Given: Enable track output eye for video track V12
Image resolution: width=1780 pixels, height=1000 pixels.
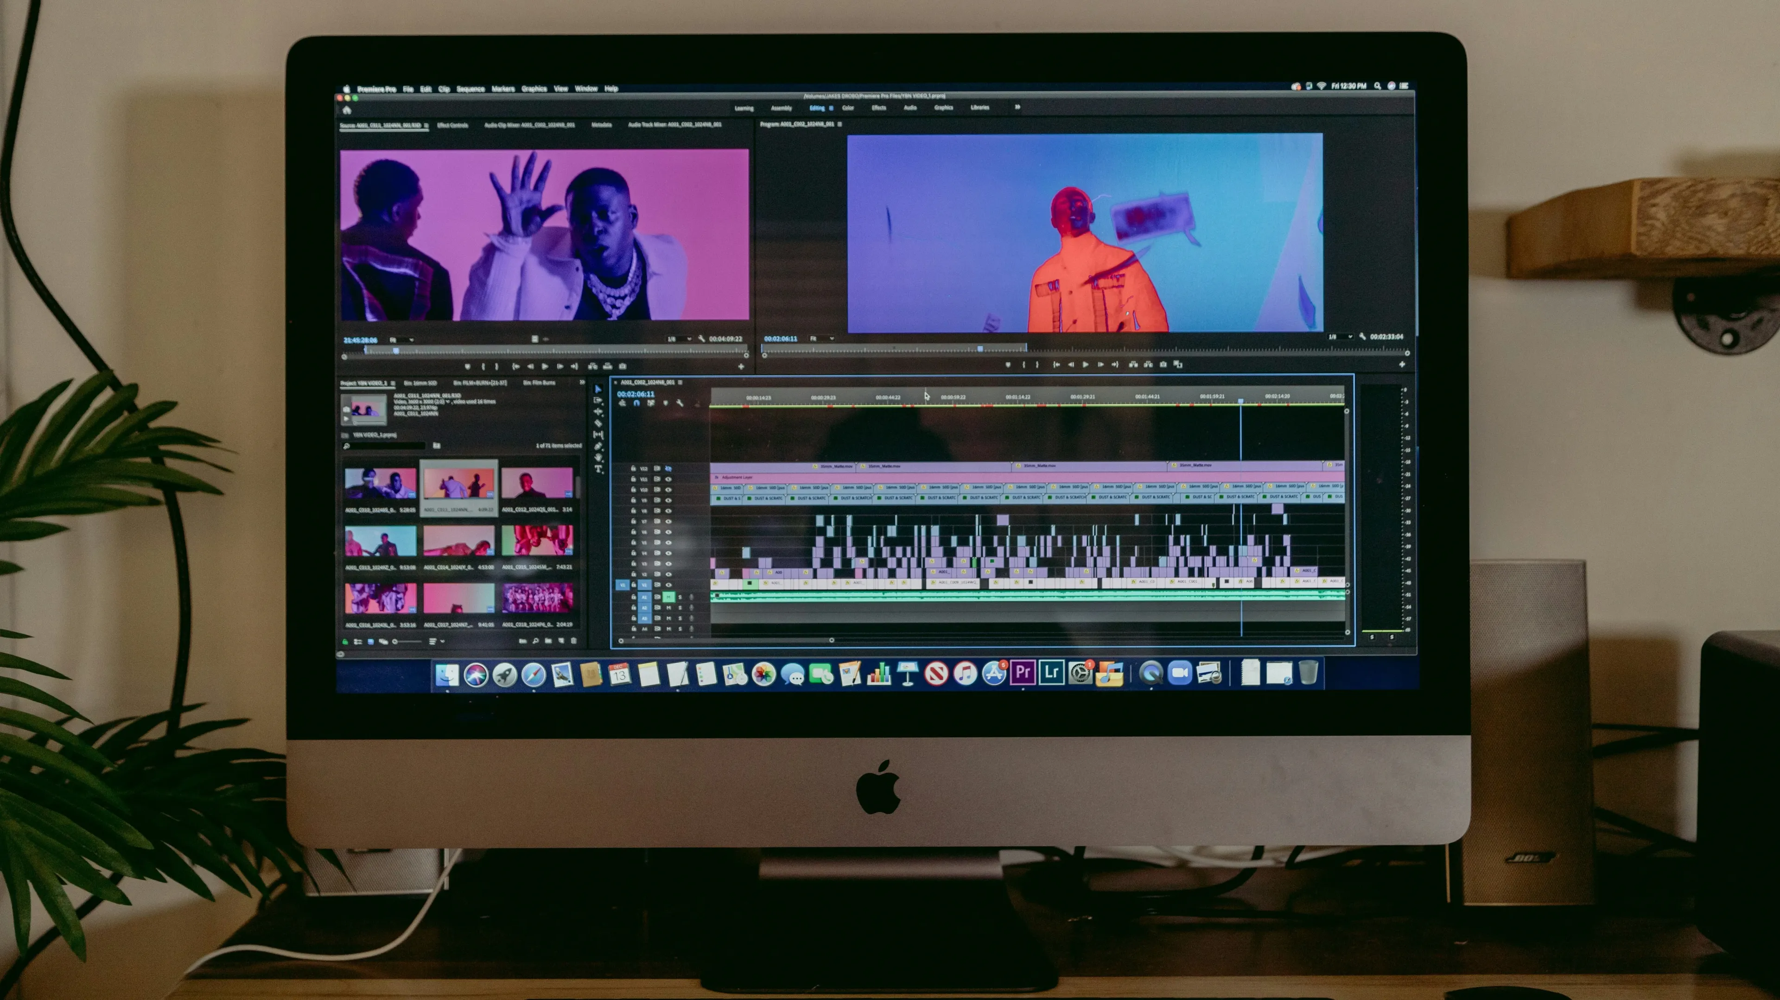Looking at the screenshot, I should pos(669,468).
